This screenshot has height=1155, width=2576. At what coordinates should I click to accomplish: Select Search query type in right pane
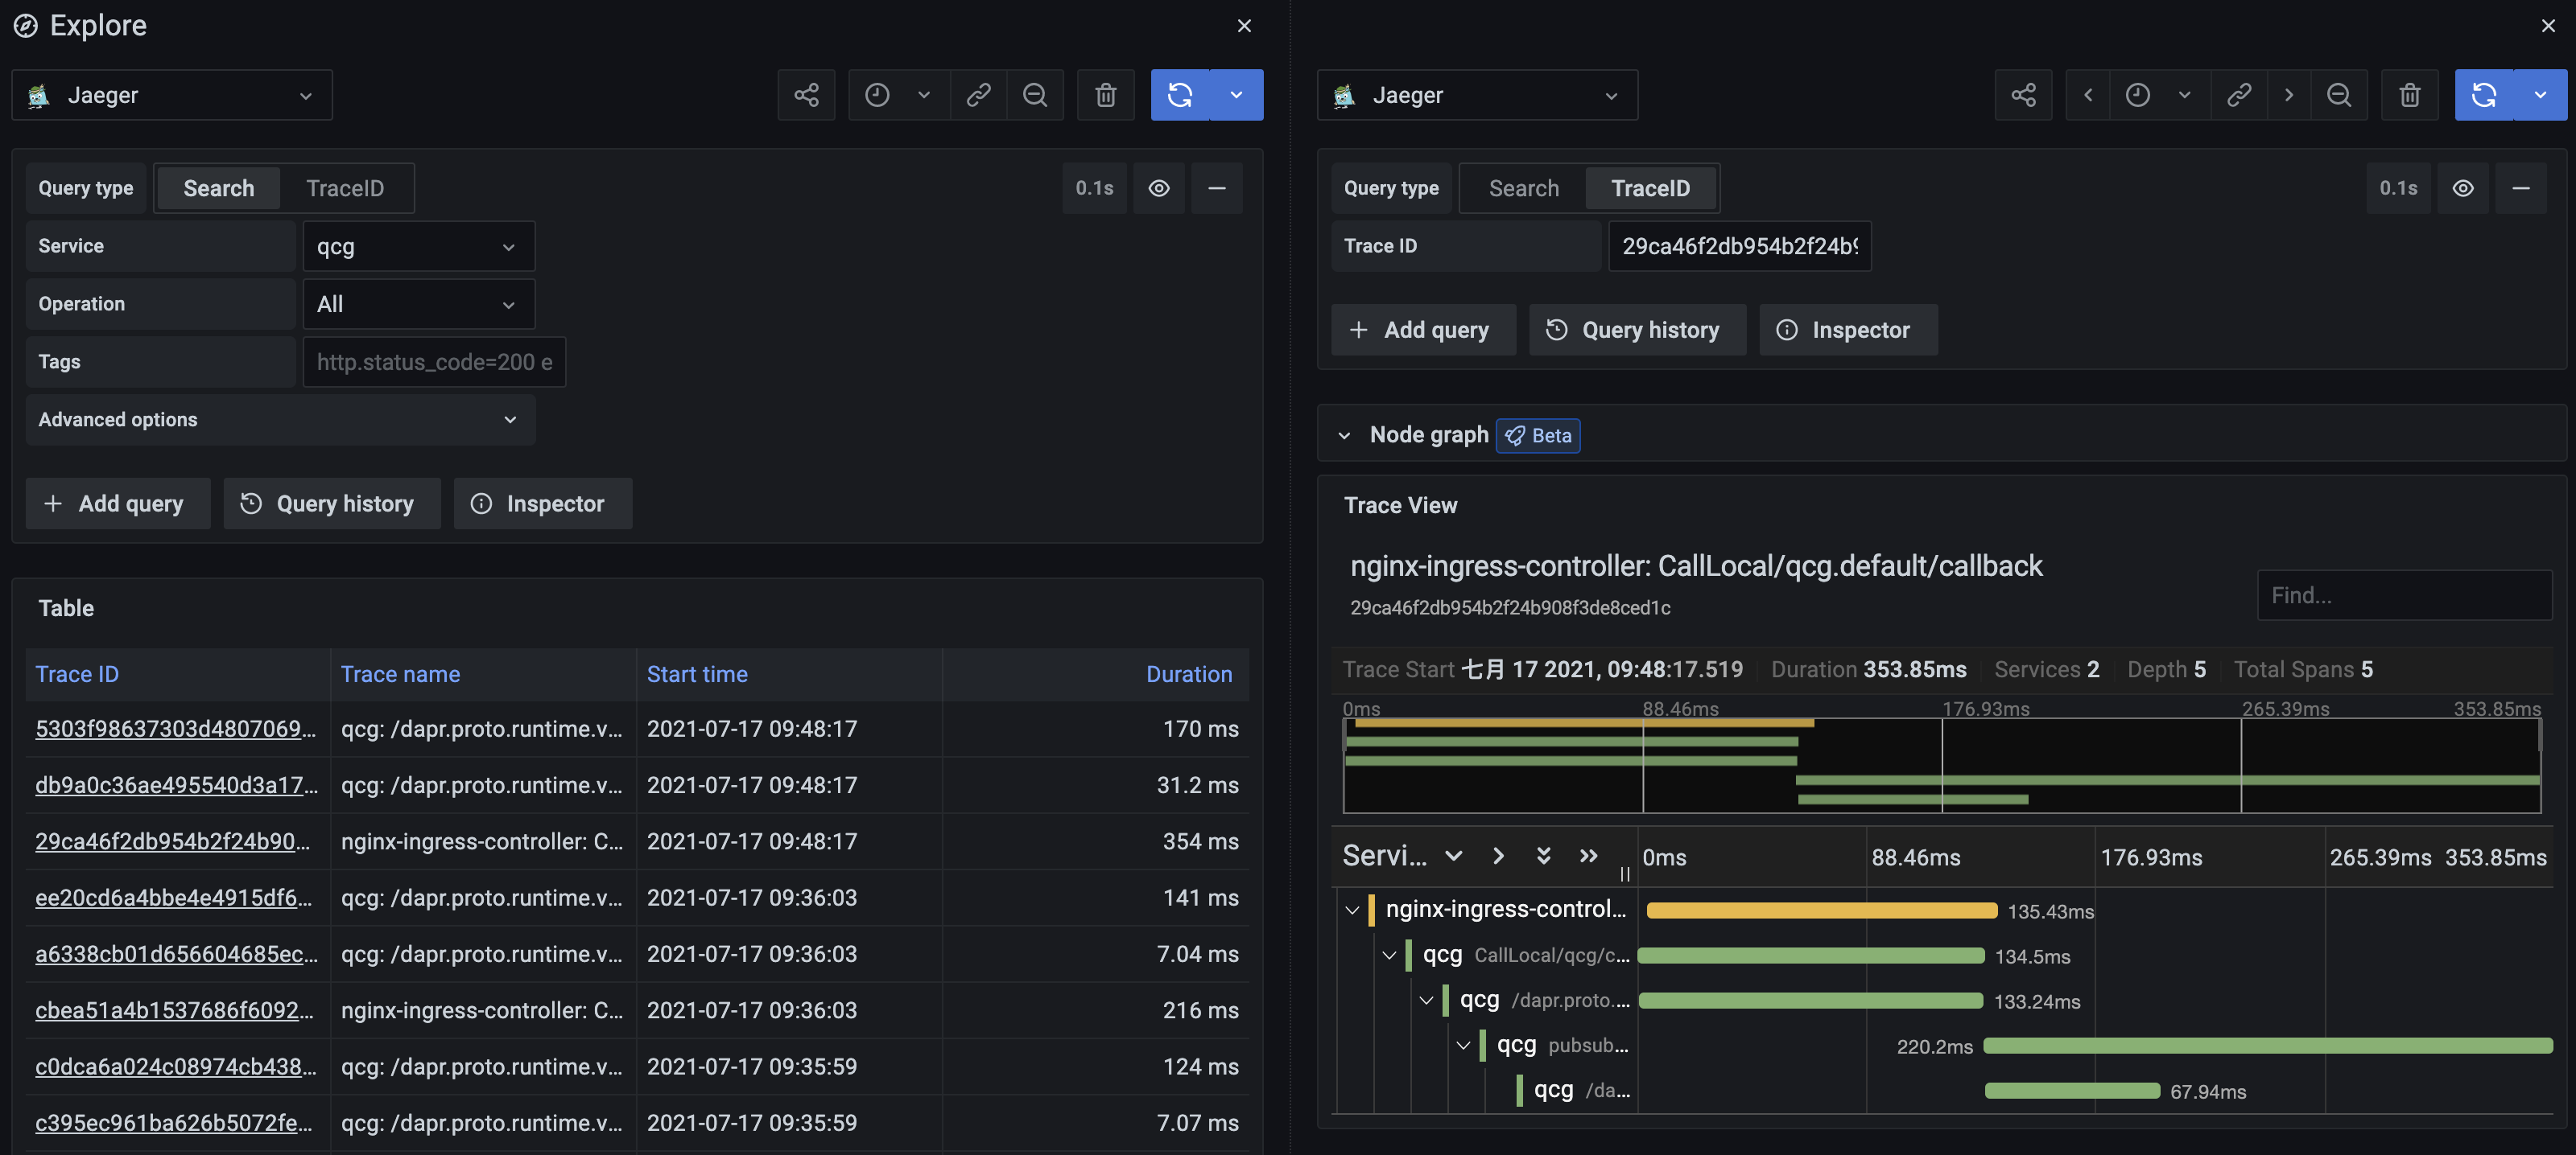click(x=1523, y=188)
